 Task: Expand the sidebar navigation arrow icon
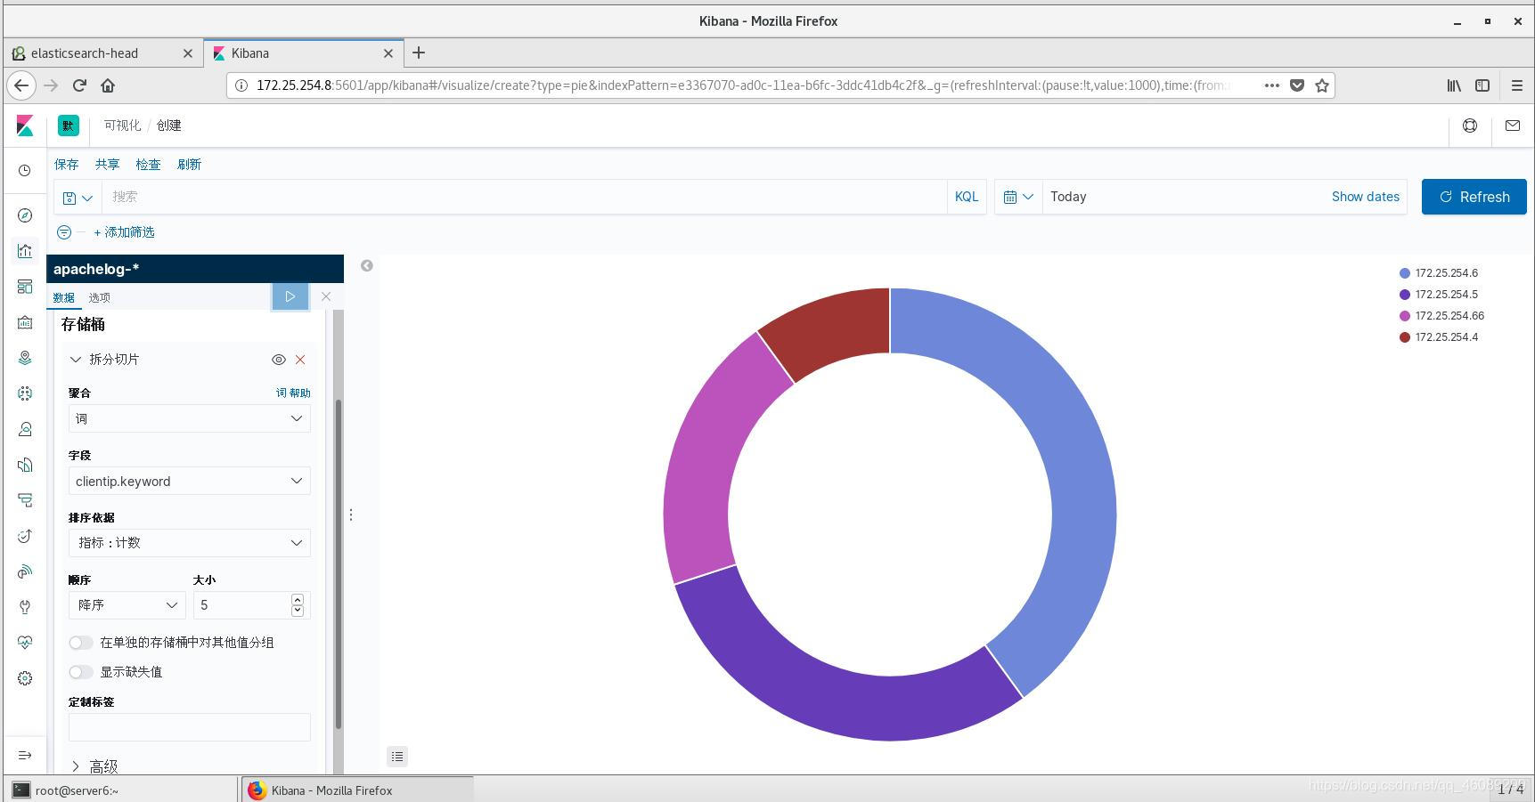(x=25, y=755)
